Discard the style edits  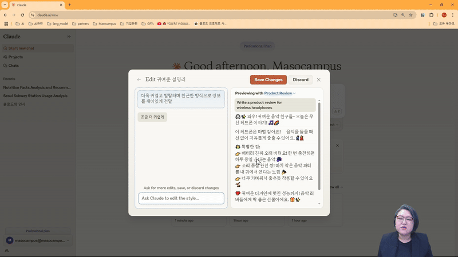click(301, 80)
